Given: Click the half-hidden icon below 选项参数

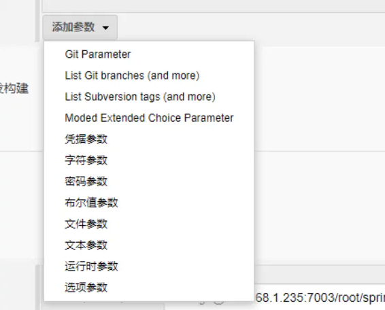Looking at the screenshot, I should pyautogui.click(x=218, y=303).
